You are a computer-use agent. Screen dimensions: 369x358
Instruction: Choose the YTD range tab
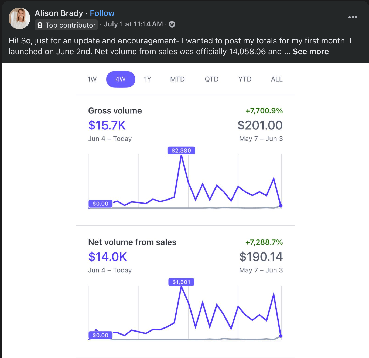[245, 79]
